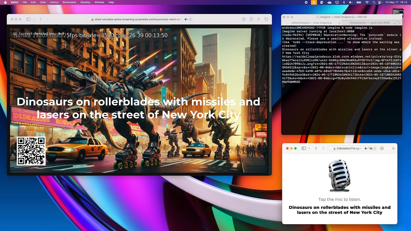
Task: Expand the toolbar overflow chevrons in small Safari
Action: tap(393, 148)
